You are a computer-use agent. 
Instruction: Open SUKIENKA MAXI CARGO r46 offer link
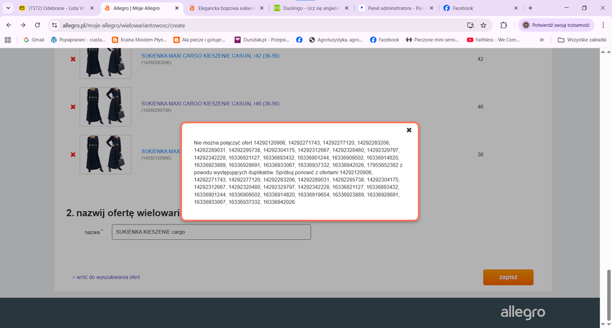pos(210,103)
